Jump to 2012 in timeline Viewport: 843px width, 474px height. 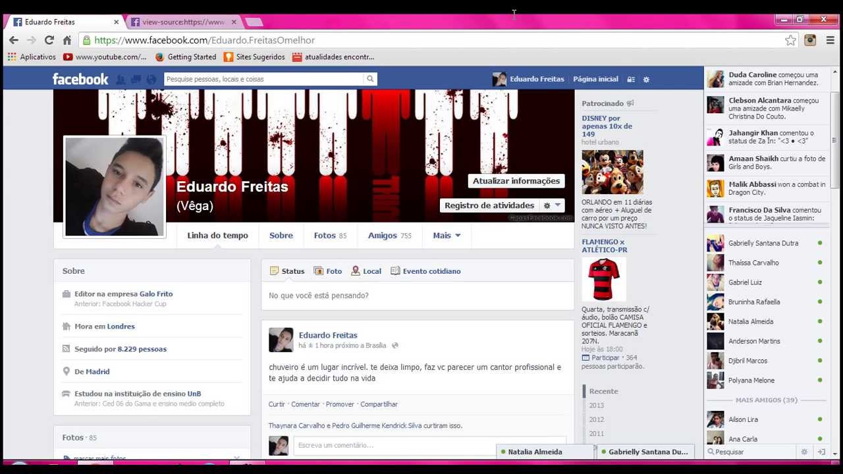[597, 419]
